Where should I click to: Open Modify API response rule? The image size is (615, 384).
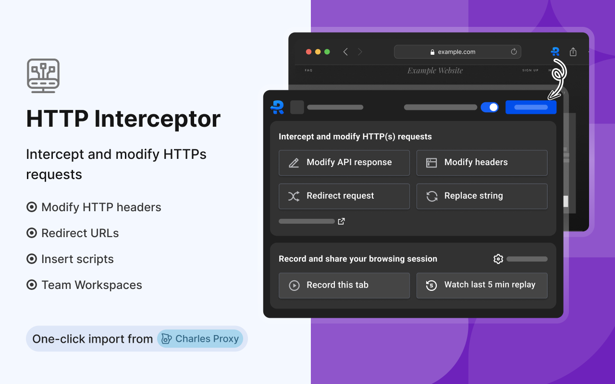tap(344, 163)
